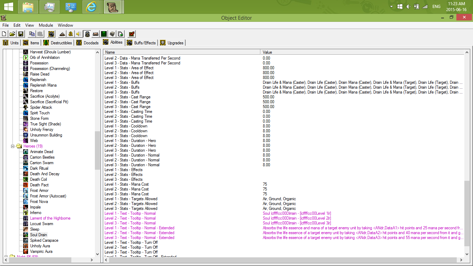Open the Import Manager icon
This screenshot has height=266, width=473.
point(121,34)
